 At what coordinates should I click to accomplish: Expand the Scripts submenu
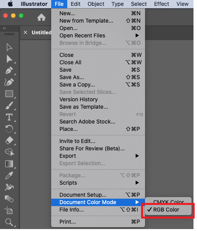coord(98,183)
